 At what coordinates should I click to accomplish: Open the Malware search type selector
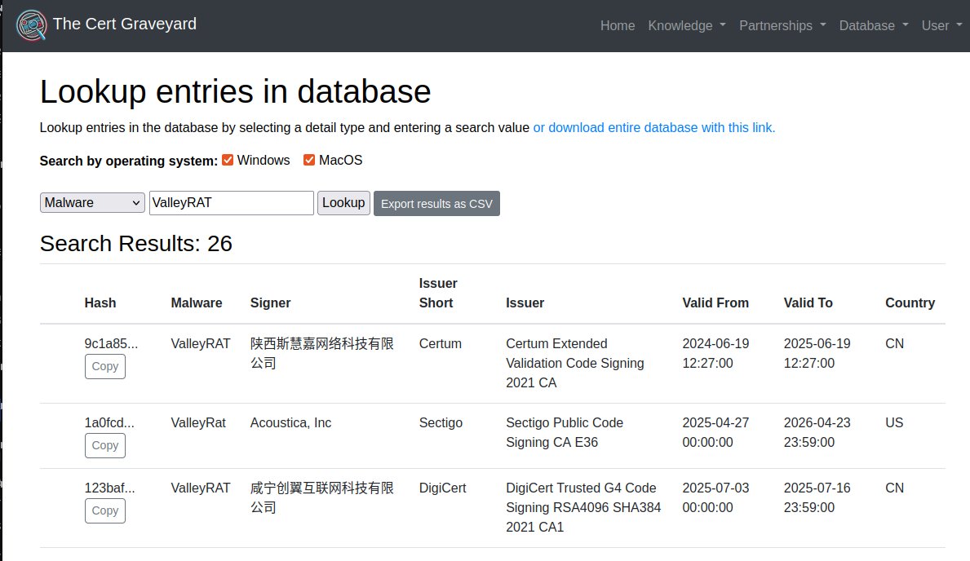pyautogui.click(x=91, y=202)
